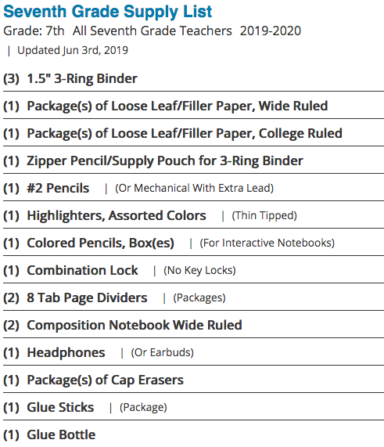Select the 1.5" 3-Ring Binder item

(x=82, y=79)
